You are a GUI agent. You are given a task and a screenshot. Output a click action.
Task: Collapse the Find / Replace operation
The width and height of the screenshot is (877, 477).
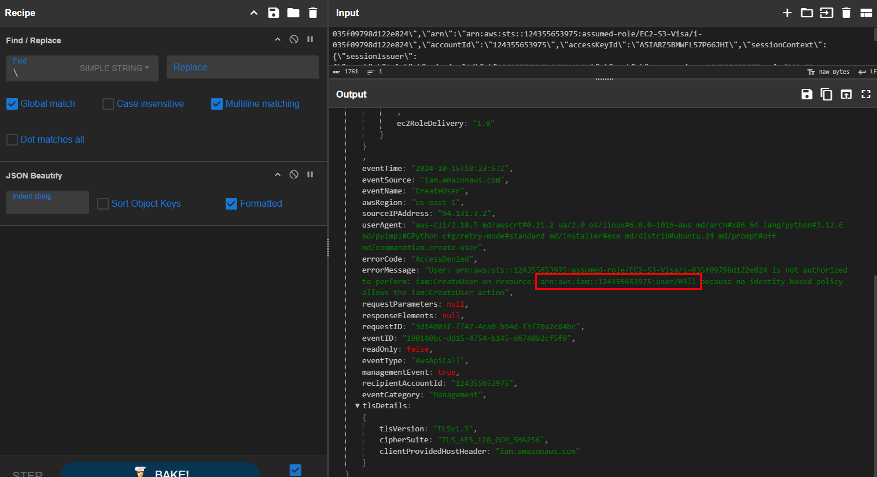278,39
